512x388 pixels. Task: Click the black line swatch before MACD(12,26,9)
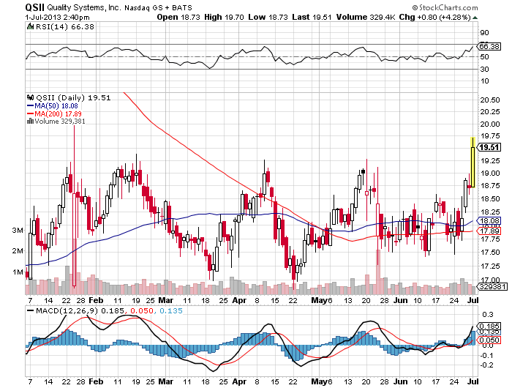30,311
